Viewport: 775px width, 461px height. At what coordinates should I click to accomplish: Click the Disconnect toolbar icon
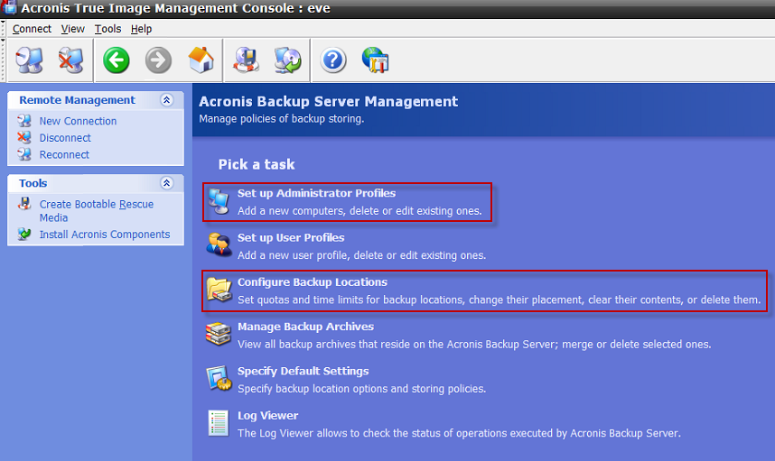[71, 60]
